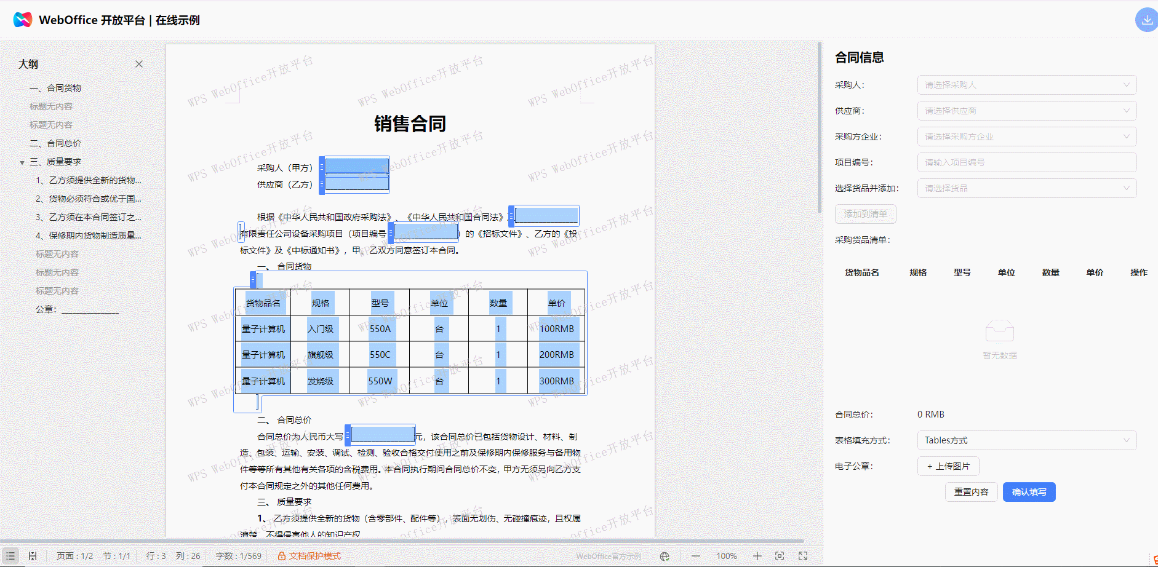Click the 操作 column header in 采购货品清单

click(x=1139, y=272)
